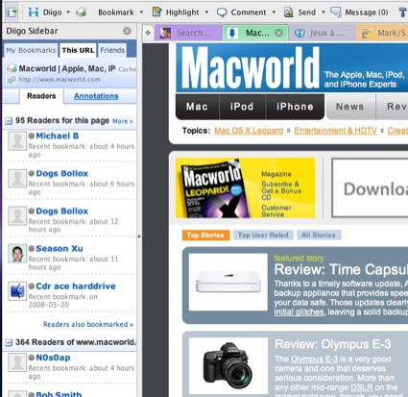
Task: Click Dogs Bollox with 12 hours bookmark
Action: [61, 211]
